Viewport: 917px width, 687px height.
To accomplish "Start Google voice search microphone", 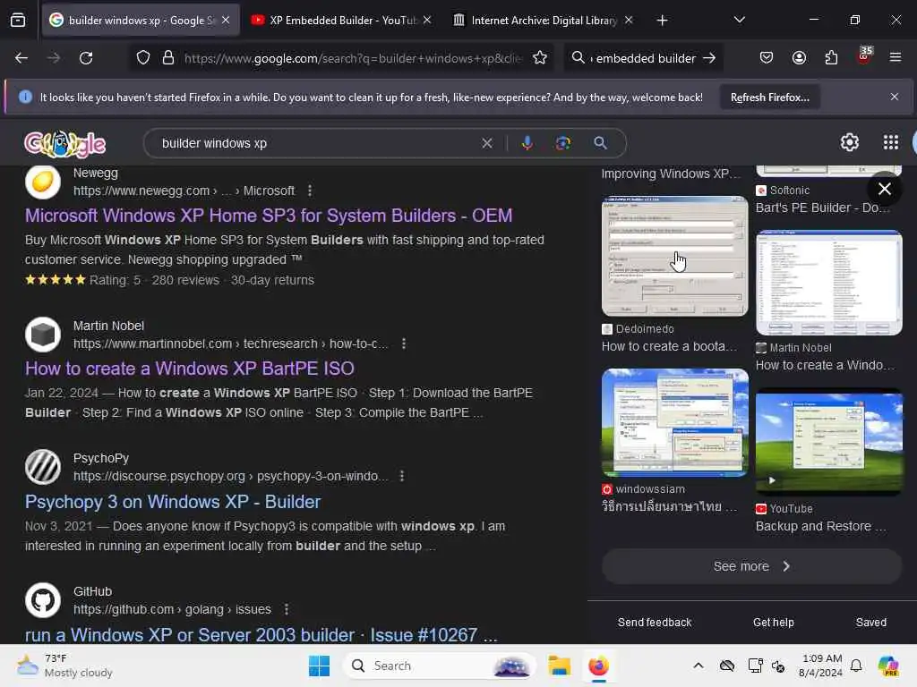I will click(x=527, y=143).
